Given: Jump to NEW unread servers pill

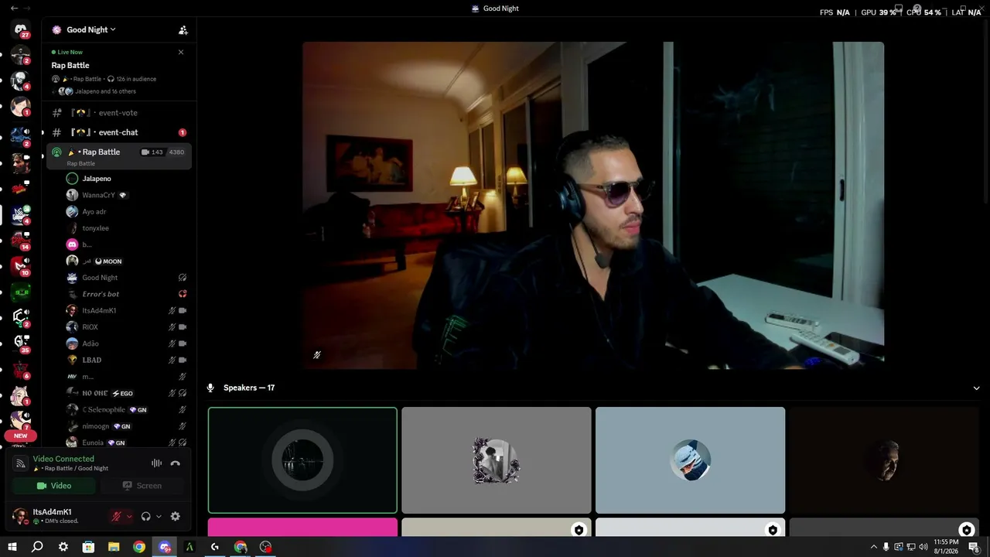Looking at the screenshot, I should pos(21,436).
